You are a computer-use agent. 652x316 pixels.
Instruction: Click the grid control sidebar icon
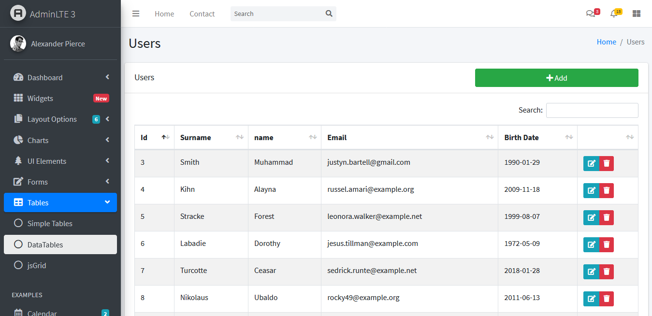point(637,14)
